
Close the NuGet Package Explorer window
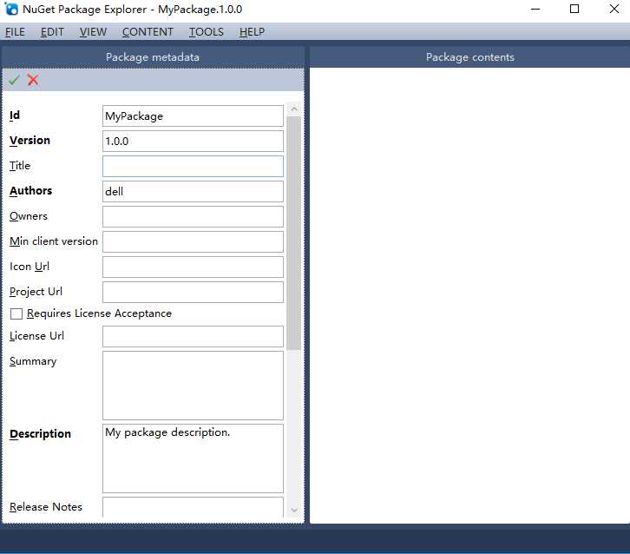pos(614,9)
